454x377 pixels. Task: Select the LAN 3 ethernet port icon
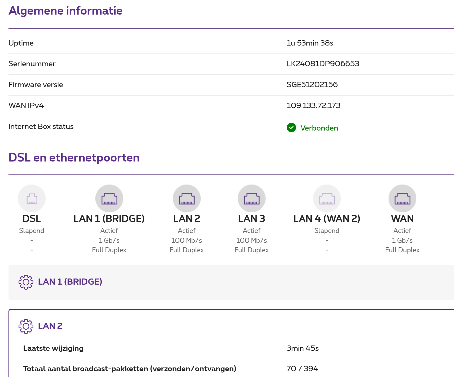[252, 198]
